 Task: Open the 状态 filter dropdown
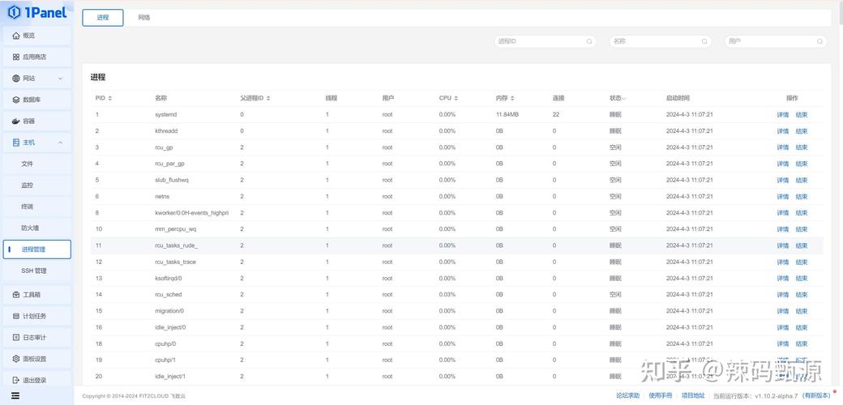618,98
